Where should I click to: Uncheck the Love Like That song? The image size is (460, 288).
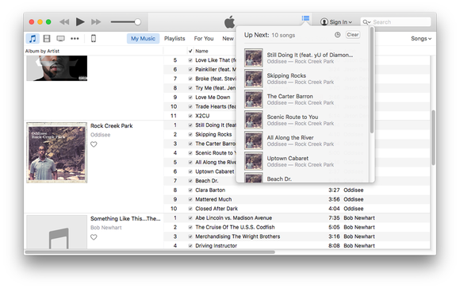click(x=190, y=60)
